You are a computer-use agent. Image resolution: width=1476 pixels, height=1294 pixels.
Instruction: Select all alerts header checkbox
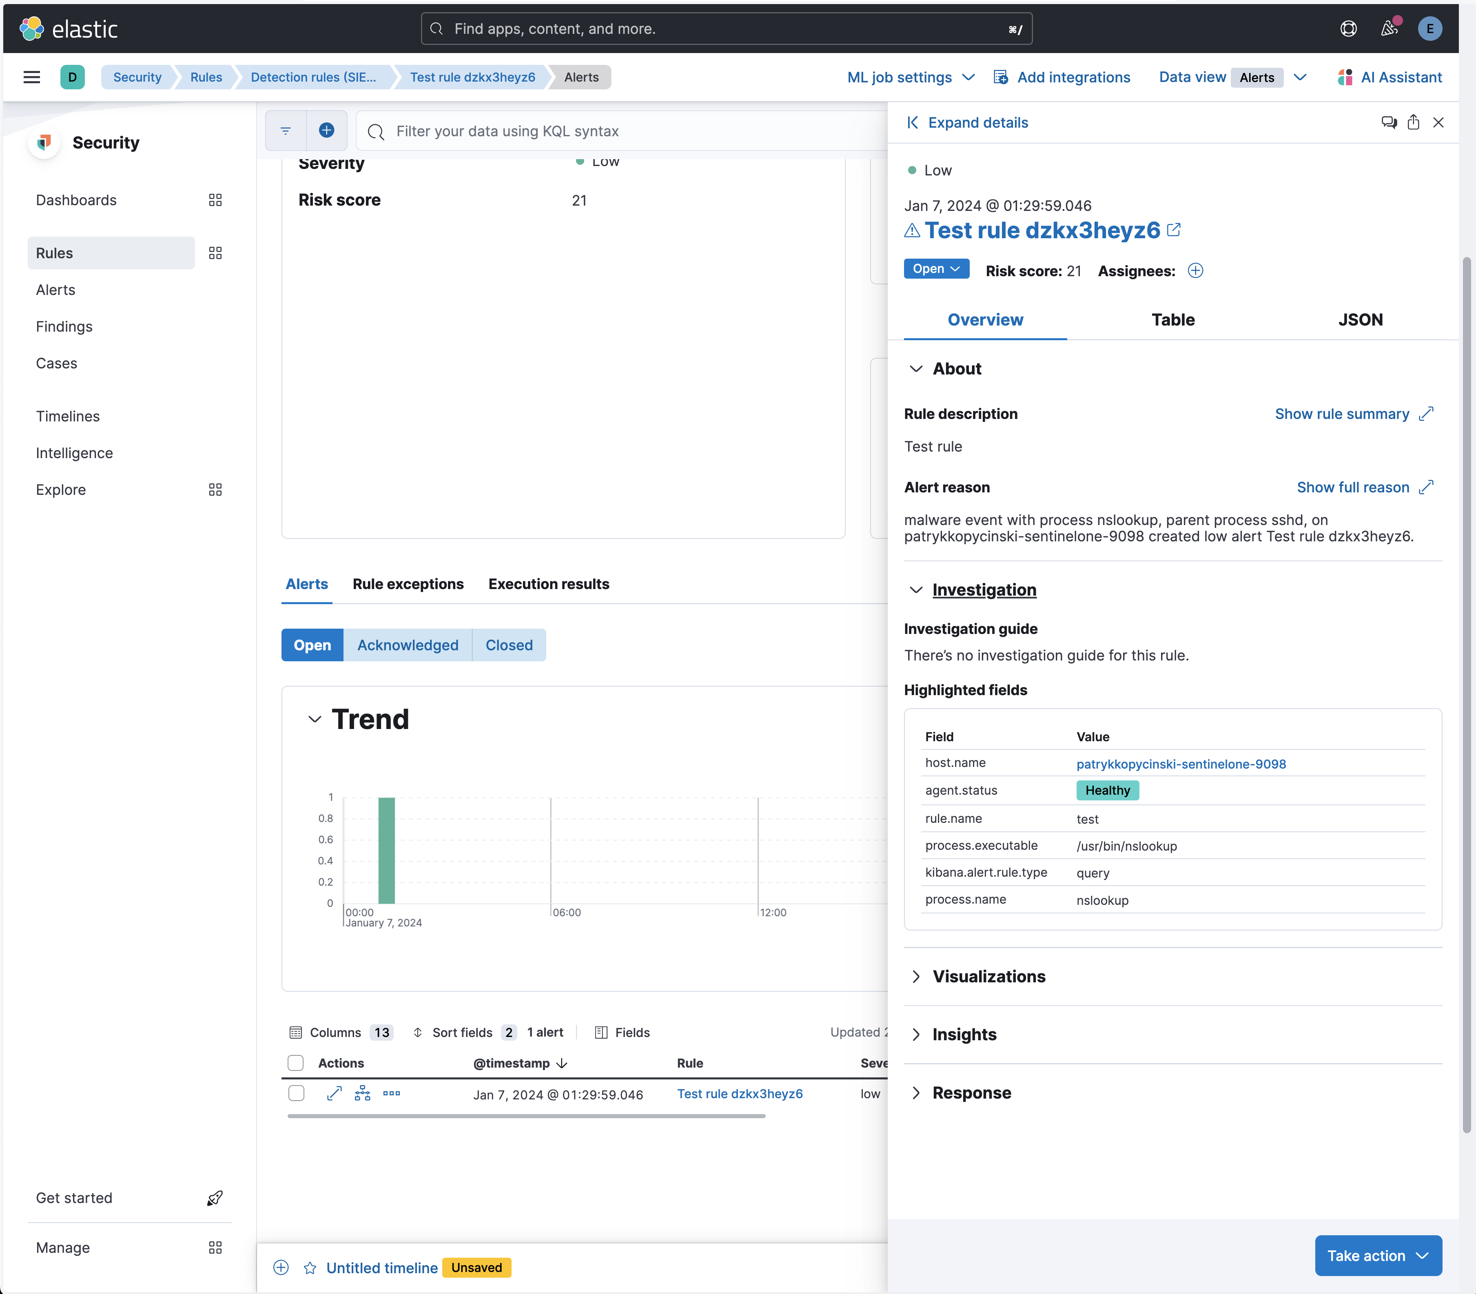(295, 1063)
